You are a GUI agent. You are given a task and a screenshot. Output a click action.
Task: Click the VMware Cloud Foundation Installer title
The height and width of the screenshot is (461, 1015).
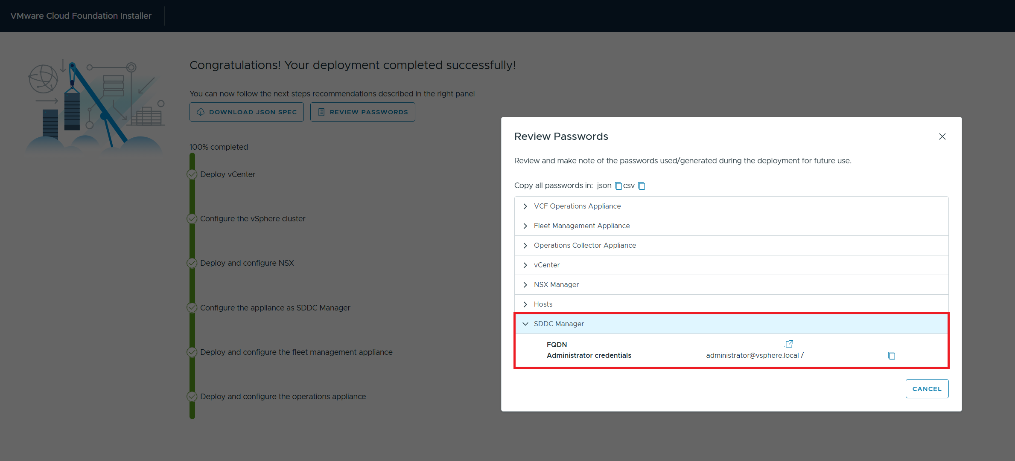[81, 16]
